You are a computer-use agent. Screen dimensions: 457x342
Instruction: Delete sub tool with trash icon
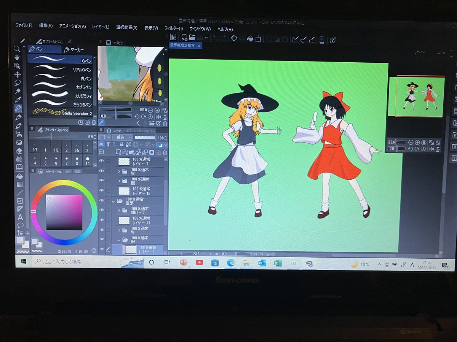(x=94, y=122)
